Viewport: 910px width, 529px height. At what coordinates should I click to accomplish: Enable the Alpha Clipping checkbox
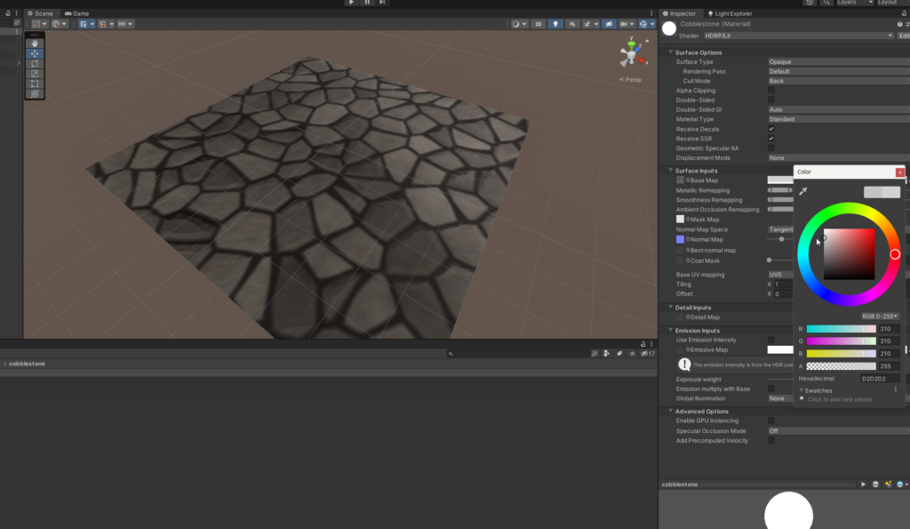(x=771, y=91)
